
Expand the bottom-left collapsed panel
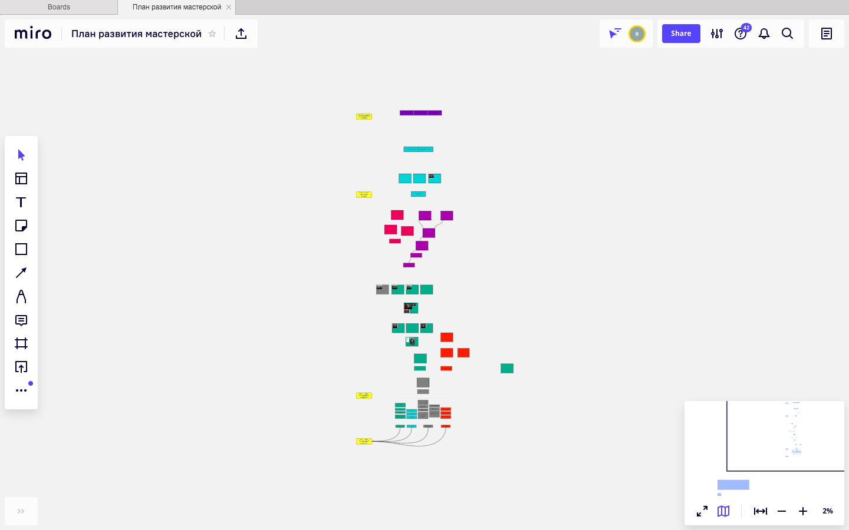[x=21, y=511]
